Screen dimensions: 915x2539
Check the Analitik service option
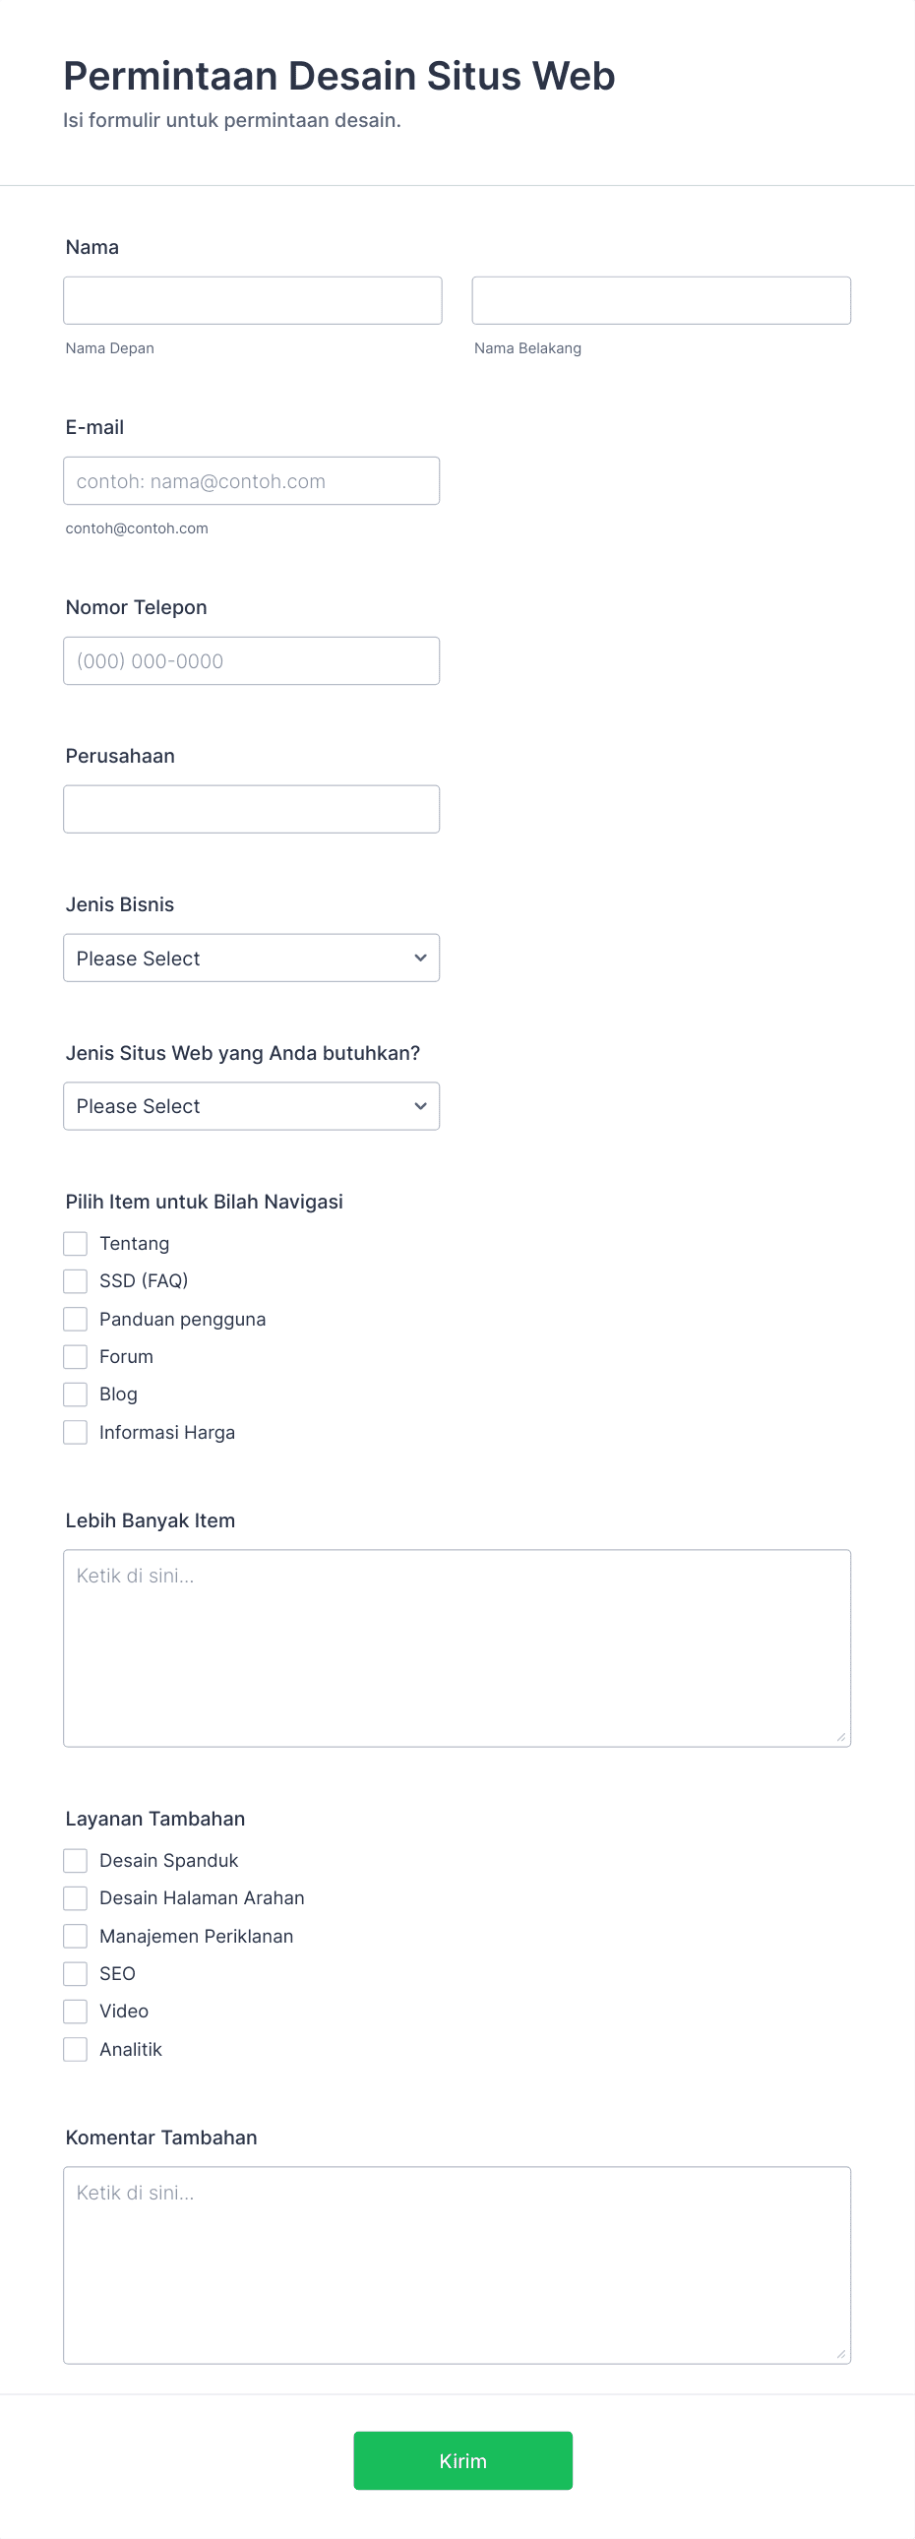(75, 2048)
